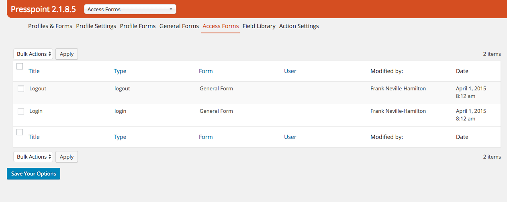Open the Access Forms dropdown in header

click(130, 9)
